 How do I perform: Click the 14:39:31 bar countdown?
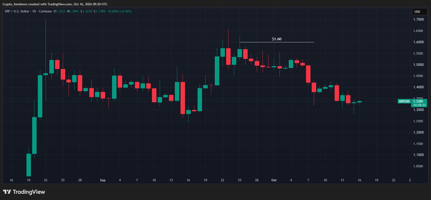[419, 105]
